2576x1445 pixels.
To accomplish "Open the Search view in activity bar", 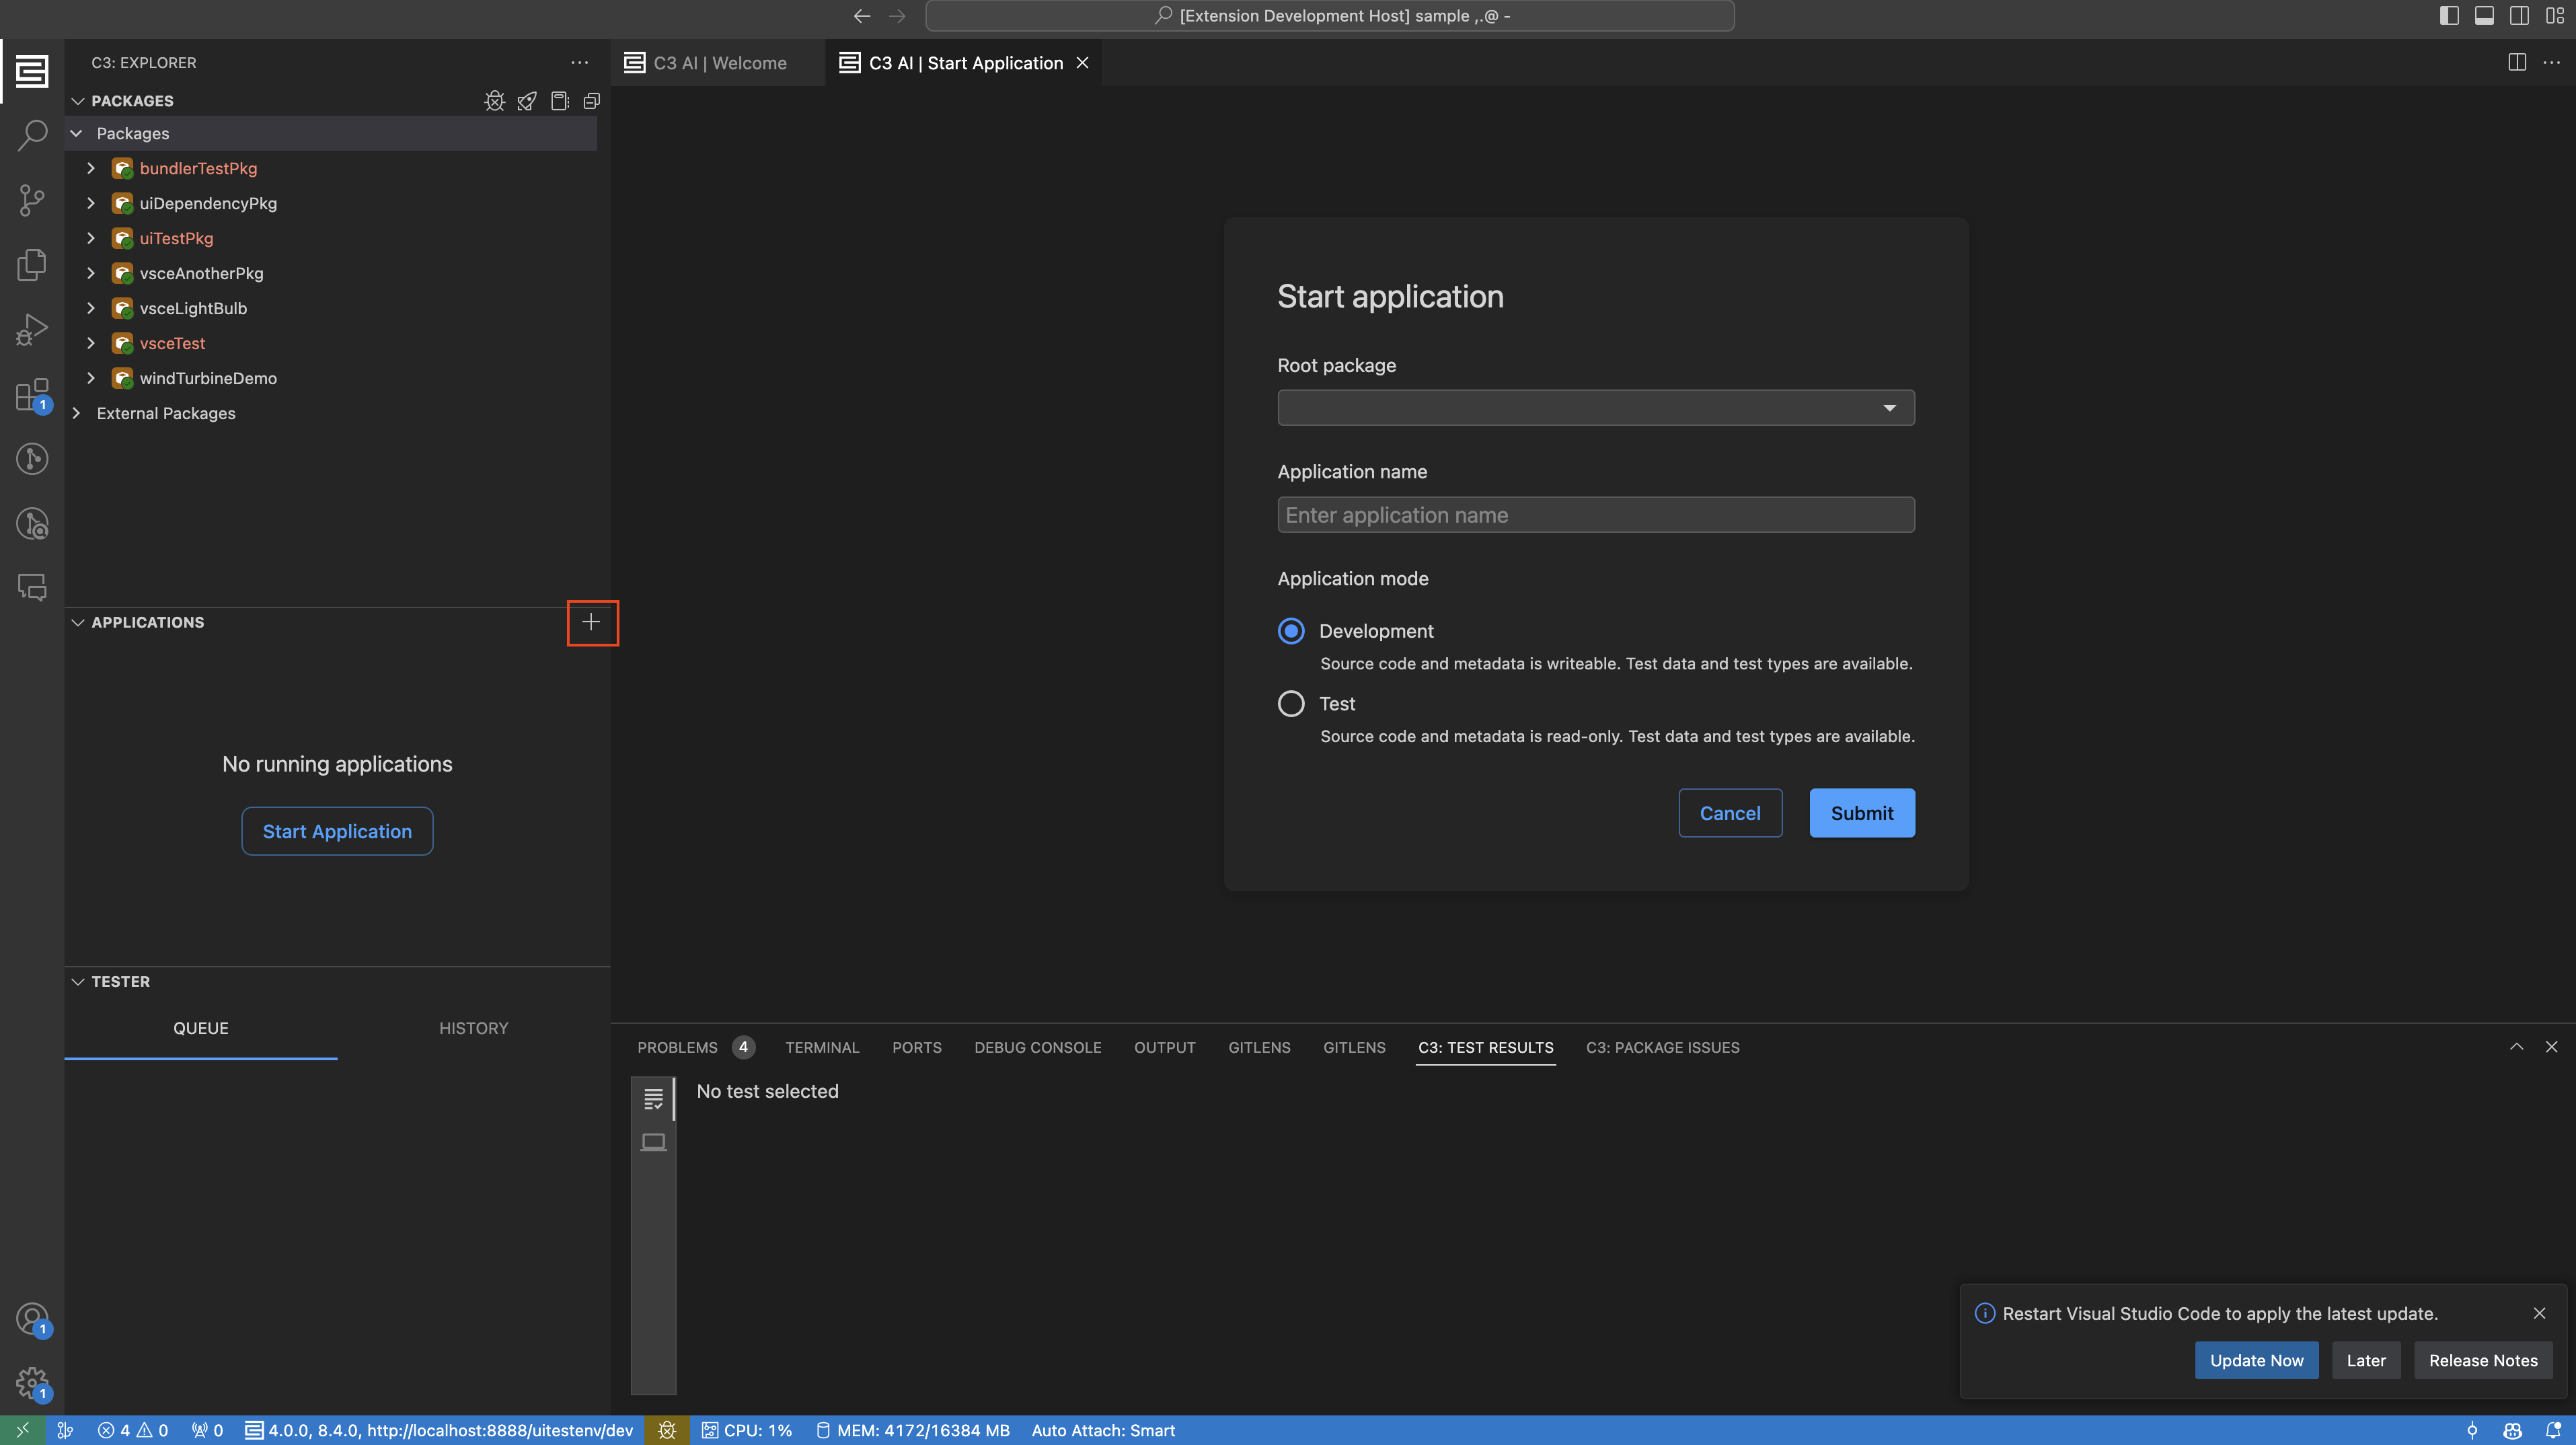I will 32,135.
